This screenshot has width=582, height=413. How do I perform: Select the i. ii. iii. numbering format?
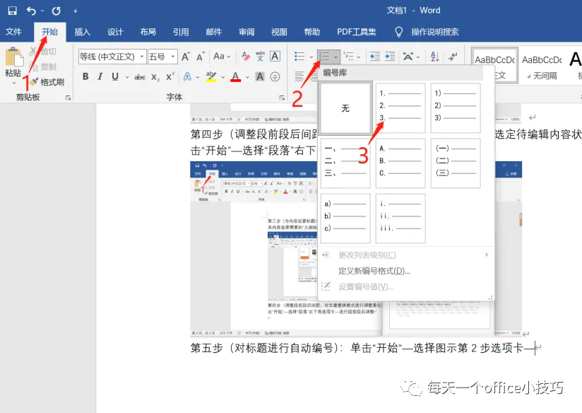tap(400, 219)
